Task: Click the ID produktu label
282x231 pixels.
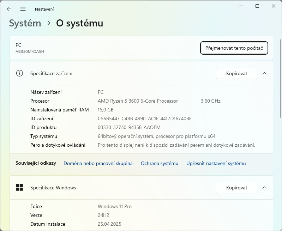Action: click(x=43, y=127)
